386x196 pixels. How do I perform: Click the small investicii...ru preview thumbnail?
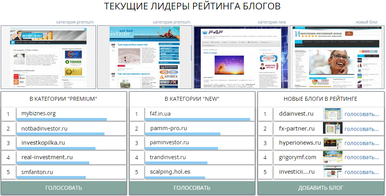333,172
